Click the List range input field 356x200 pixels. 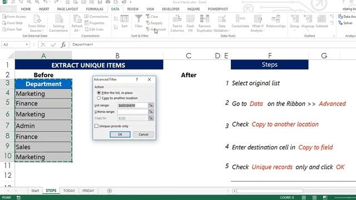pos(132,105)
